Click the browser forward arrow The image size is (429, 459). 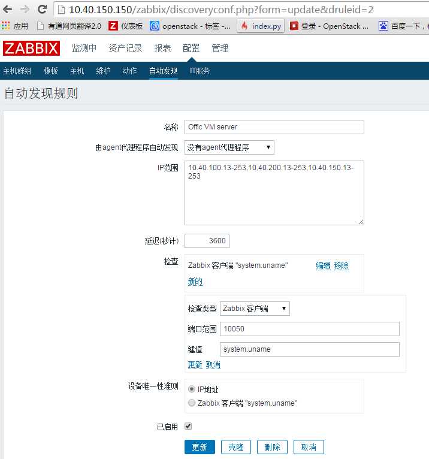tap(25, 10)
